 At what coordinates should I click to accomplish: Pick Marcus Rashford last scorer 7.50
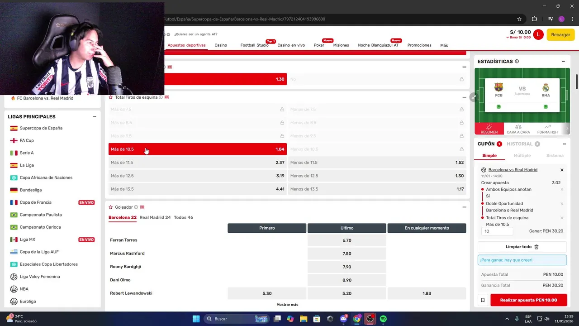pos(347,254)
